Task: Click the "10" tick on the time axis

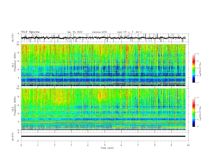Action: (x=188, y=145)
